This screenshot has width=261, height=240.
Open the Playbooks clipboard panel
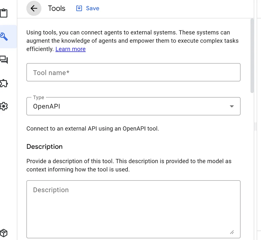click(x=4, y=12)
